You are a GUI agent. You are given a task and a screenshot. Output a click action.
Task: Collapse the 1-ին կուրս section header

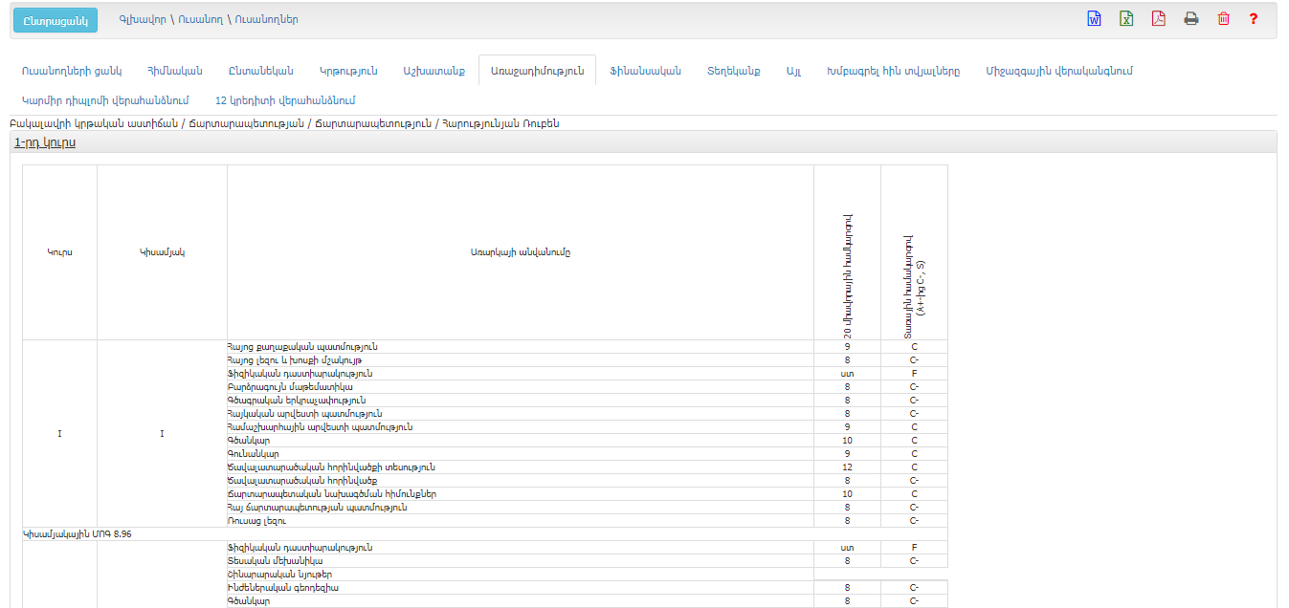pos(45,142)
